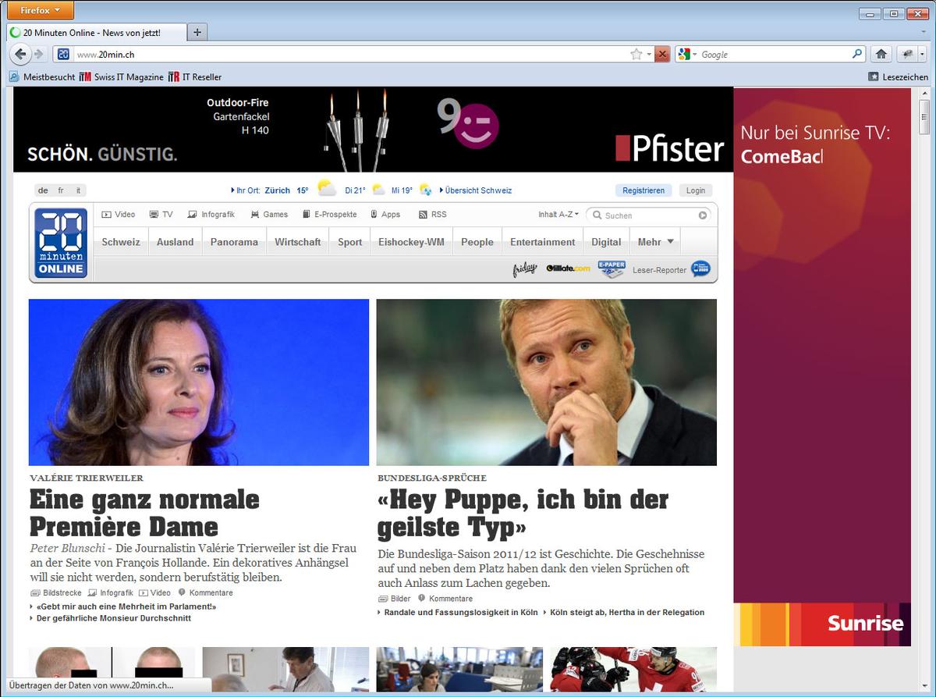Screen dimensions: 936x697
Task: Click the Ihr Ort Zürich weather link
Action: point(270,190)
